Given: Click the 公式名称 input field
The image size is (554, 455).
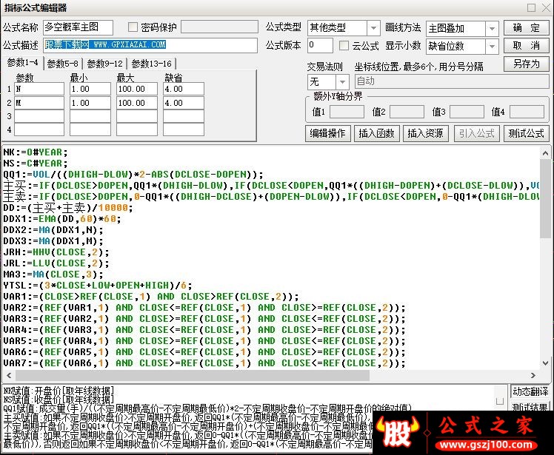Looking at the screenshot, I should (78, 27).
